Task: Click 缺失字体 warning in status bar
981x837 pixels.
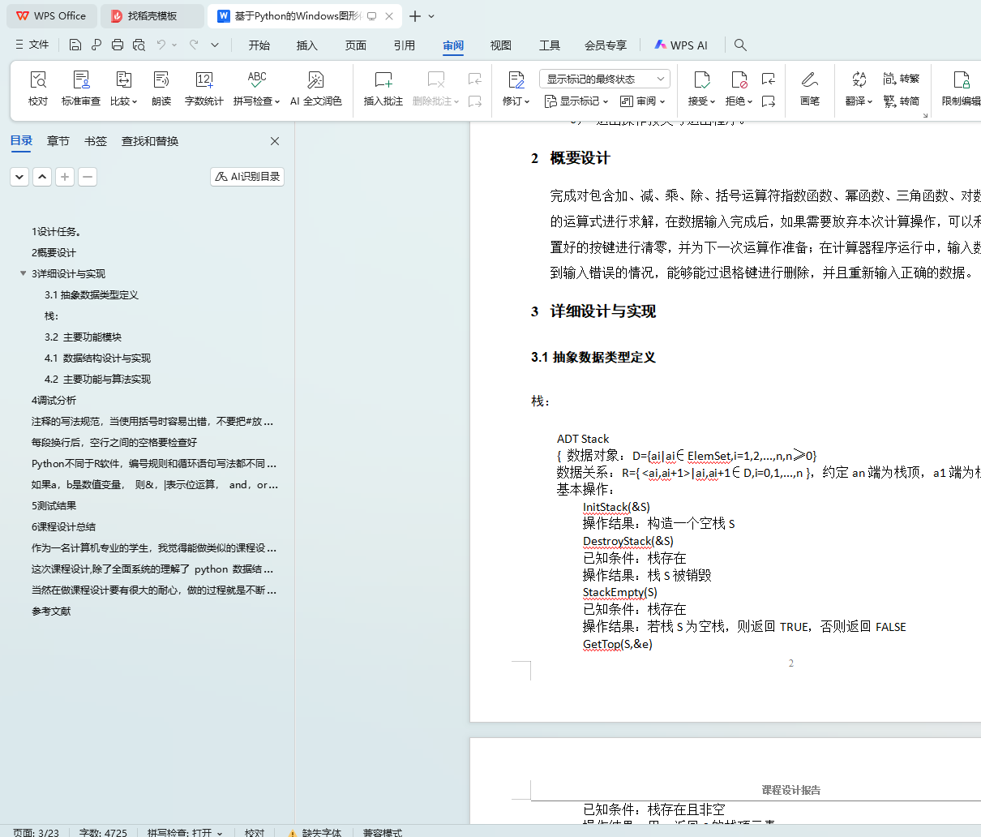Action: click(315, 832)
